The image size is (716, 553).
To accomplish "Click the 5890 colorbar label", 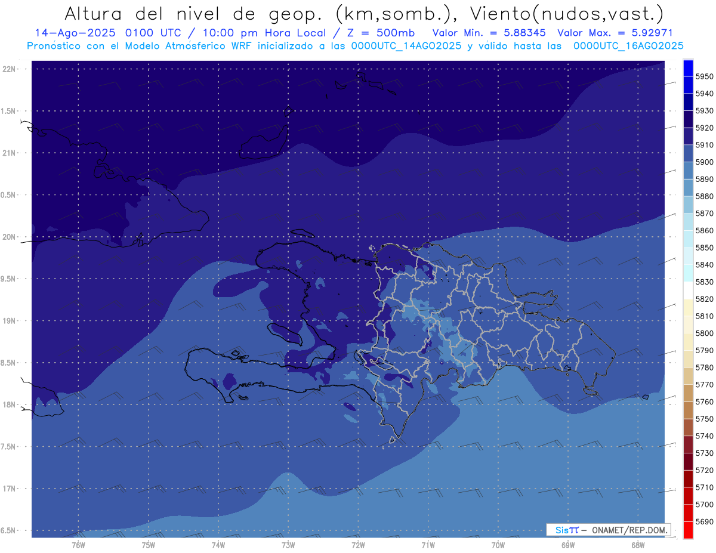I will 704,179.
